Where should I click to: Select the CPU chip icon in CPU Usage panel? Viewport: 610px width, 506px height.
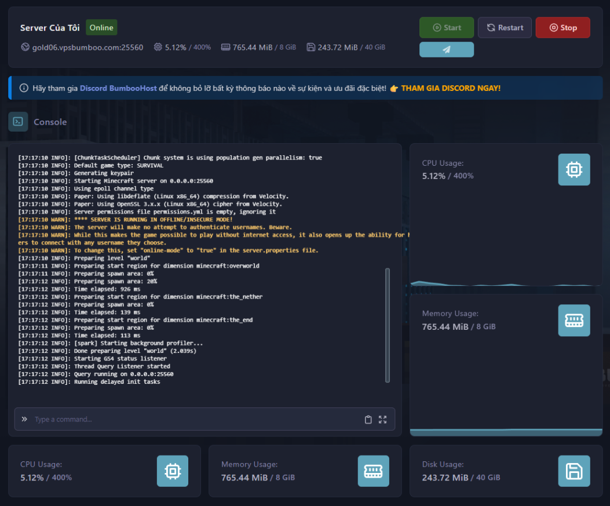click(x=574, y=169)
